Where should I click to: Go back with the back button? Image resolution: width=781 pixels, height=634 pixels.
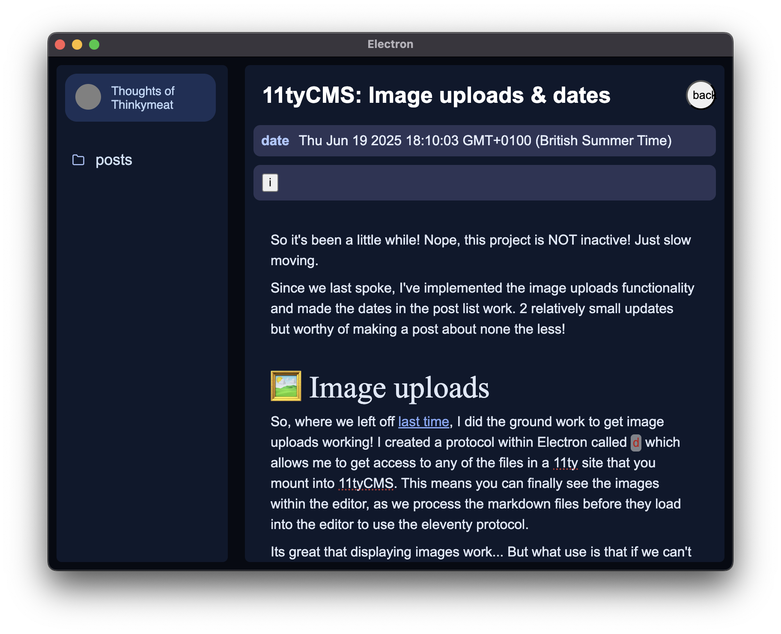(701, 95)
